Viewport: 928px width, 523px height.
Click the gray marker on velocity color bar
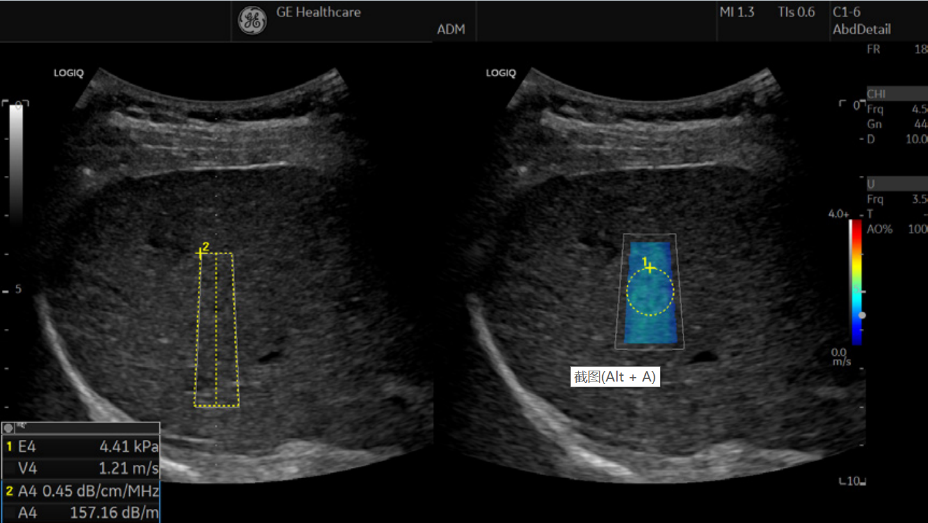pyautogui.click(x=862, y=315)
